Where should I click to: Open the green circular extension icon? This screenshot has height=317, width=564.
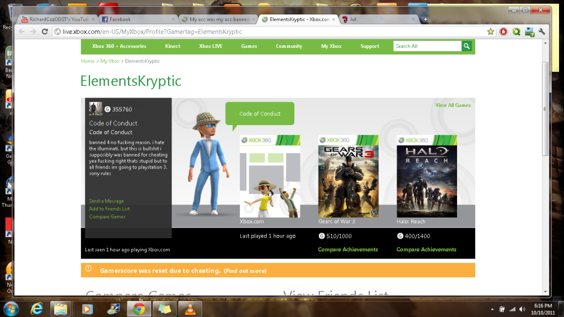pos(517,31)
